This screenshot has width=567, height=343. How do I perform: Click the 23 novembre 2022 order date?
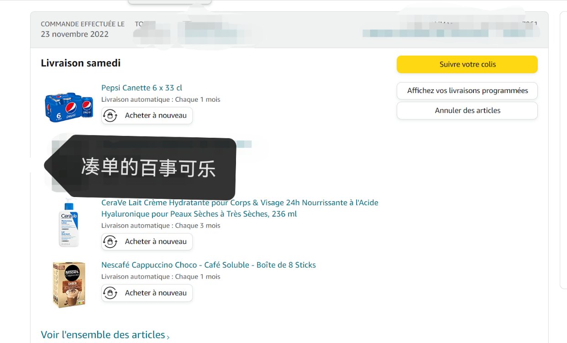pos(75,34)
